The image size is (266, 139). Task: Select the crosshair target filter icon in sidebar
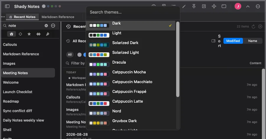(x=20, y=34)
